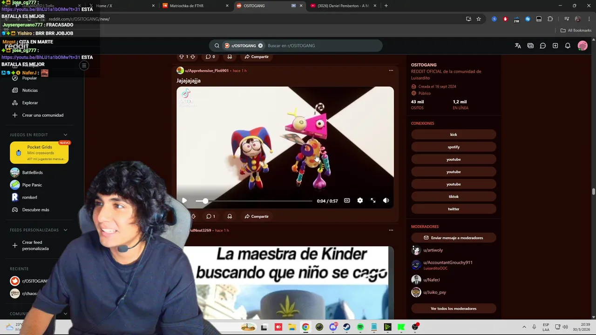Screen dimensions: 596x335
Task: Show hidden system tray icons
Action: point(524,327)
